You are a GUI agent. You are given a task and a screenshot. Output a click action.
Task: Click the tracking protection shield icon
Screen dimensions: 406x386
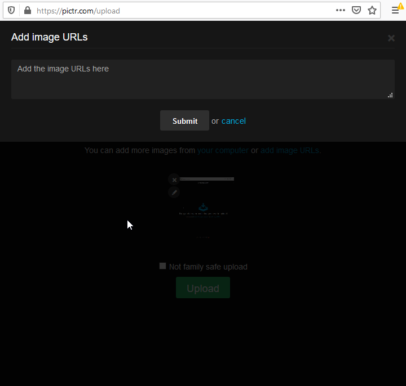pyautogui.click(x=11, y=11)
